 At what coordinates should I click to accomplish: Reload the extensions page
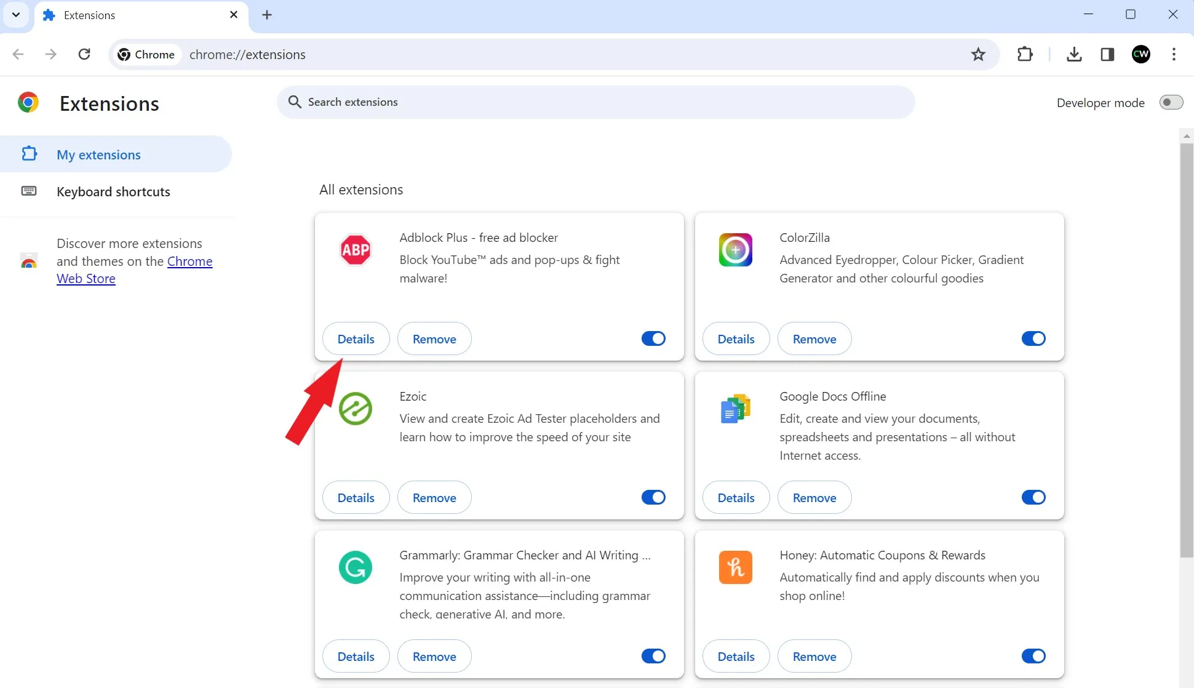[x=84, y=54]
